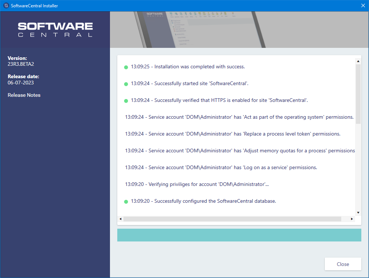Click the Software Central logo in sidebar
Image resolution: width=369 pixels, height=278 pixels.
[55, 30]
